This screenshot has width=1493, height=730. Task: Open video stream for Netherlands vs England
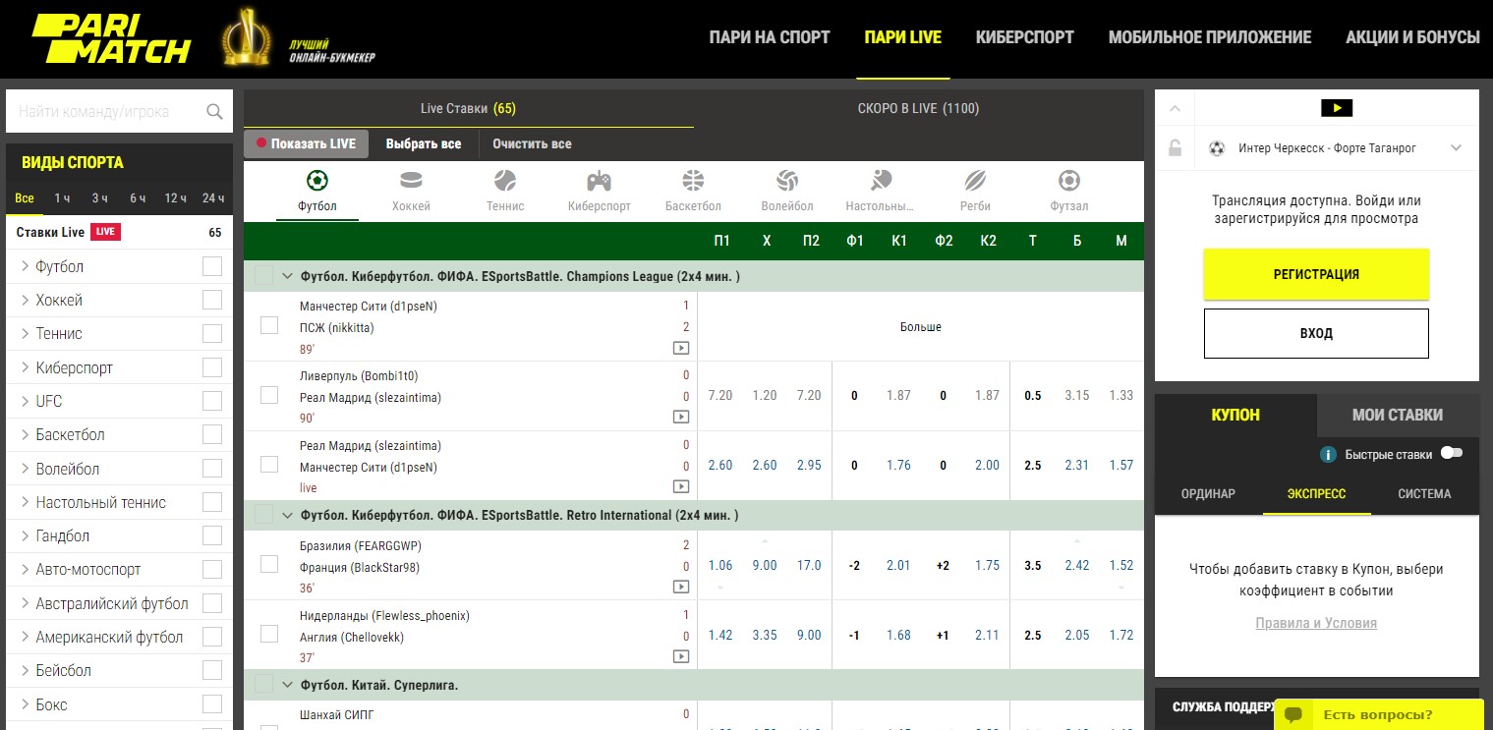[680, 656]
